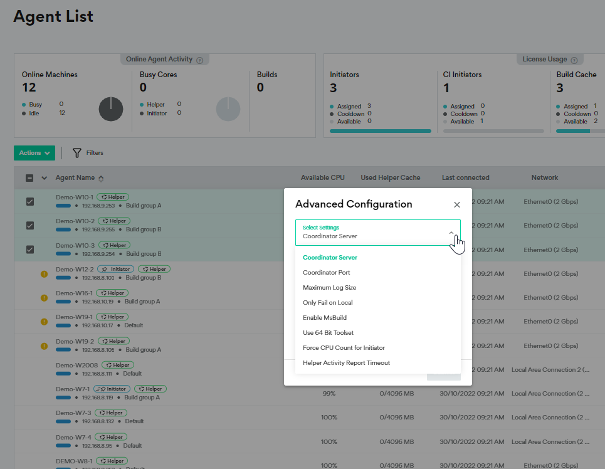Viewport: 605px width, 469px height.
Task: Click the warning icon beside Demo-W16-1
Action: click(x=45, y=298)
